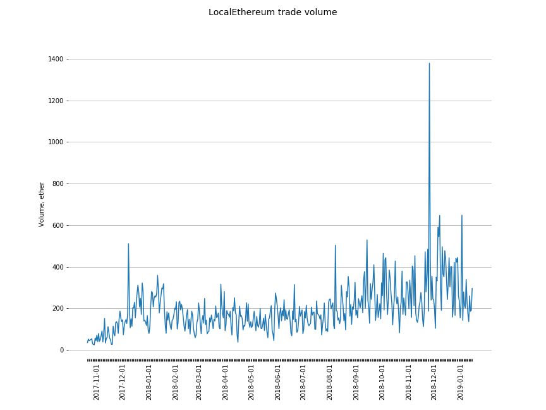Screen dimensions: 546x410
Task: Click the 2018-07-01 date label
Action: tap(303, 382)
